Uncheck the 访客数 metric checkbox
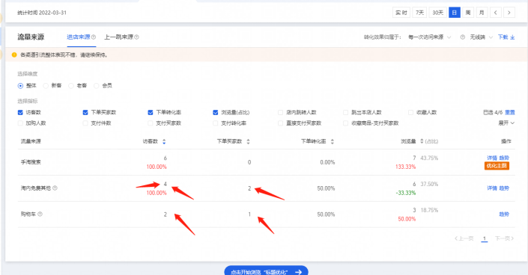528x275 pixels. click(20, 112)
